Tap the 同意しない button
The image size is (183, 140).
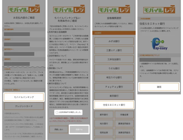coord(59,129)
